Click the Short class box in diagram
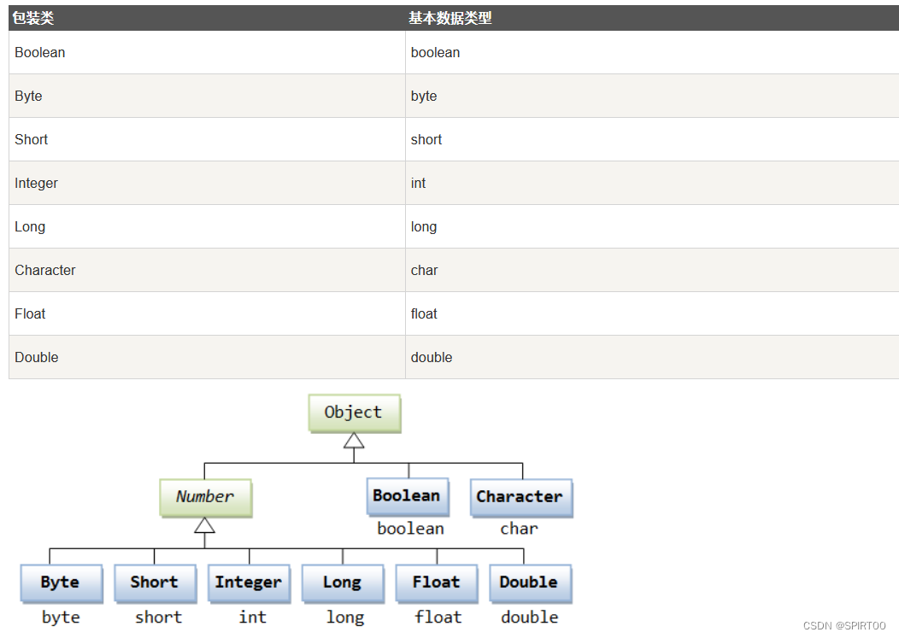 [x=156, y=583]
